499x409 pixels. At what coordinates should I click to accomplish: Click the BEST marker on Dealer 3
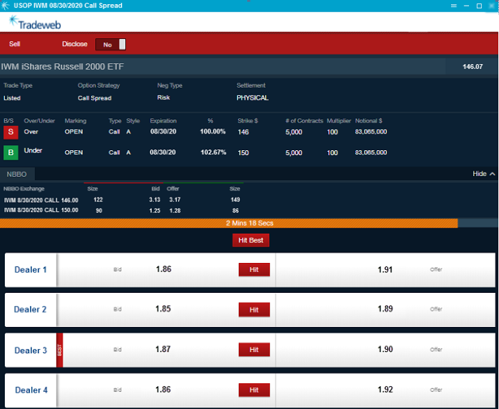[x=59, y=351]
